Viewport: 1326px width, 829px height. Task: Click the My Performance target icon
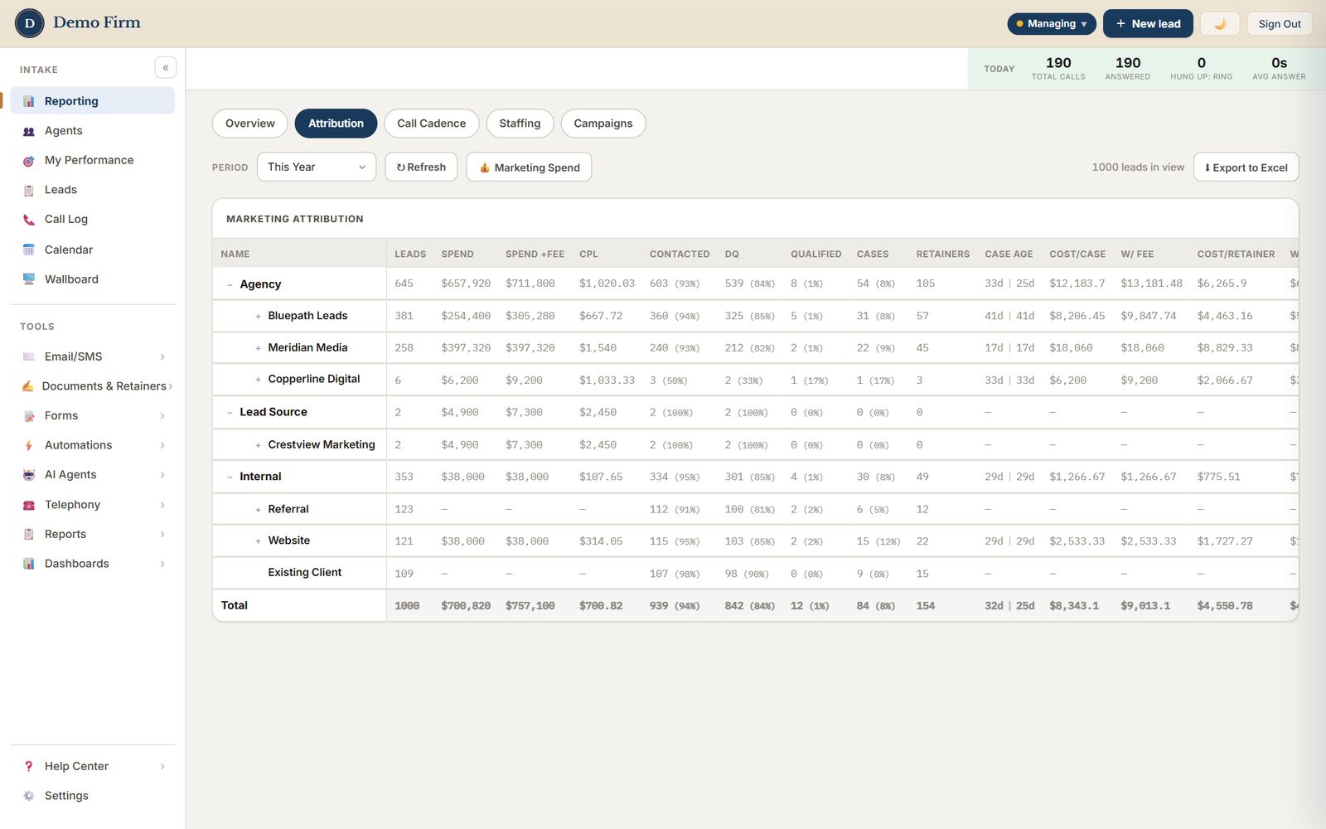[x=29, y=161]
